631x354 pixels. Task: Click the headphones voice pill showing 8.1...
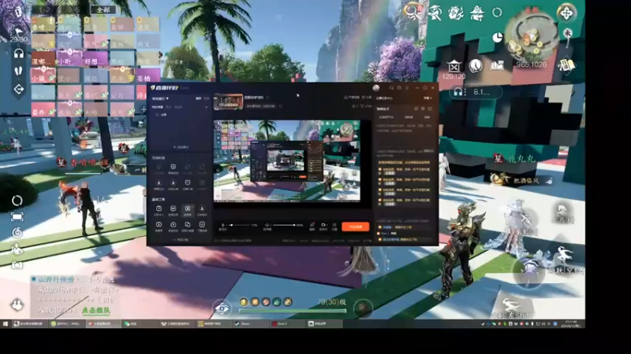(476, 92)
